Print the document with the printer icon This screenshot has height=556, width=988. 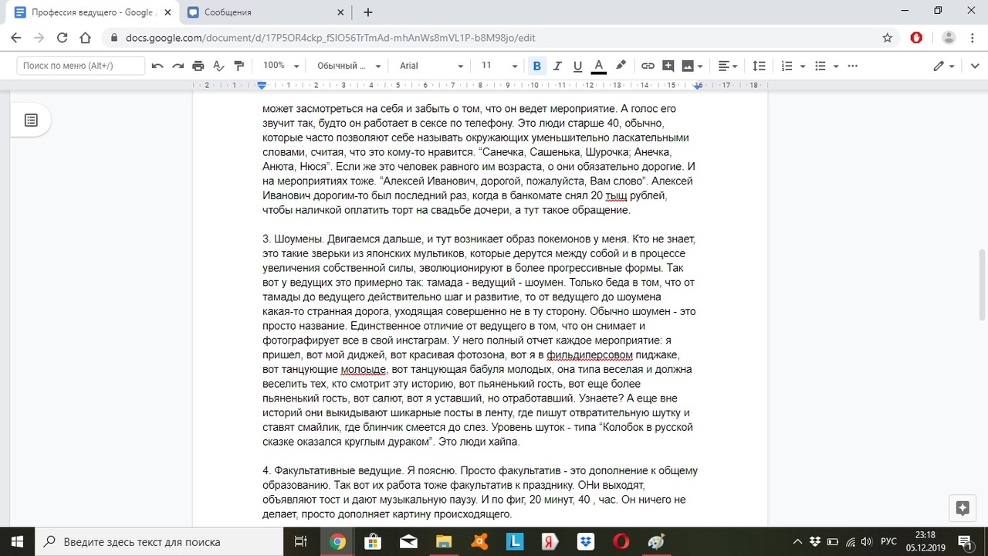pyautogui.click(x=198, y=66)
